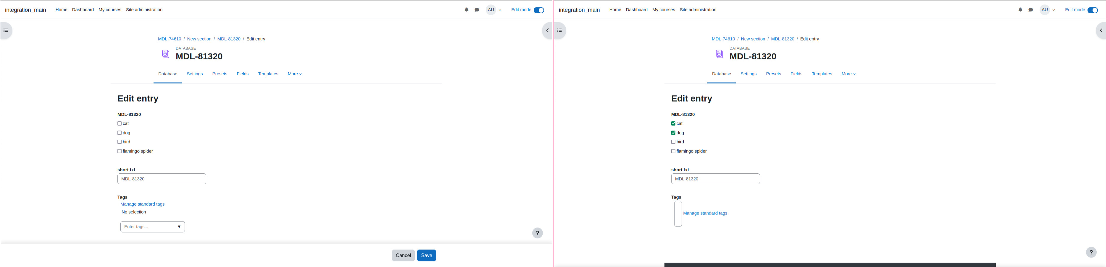Open the More dropdown in left window
This screenshot has width=1110, height=267.
(295, 74)
